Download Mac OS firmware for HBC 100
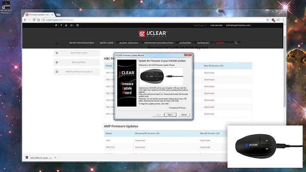This screenshot has width=306, height=172. tap(209, 73)
